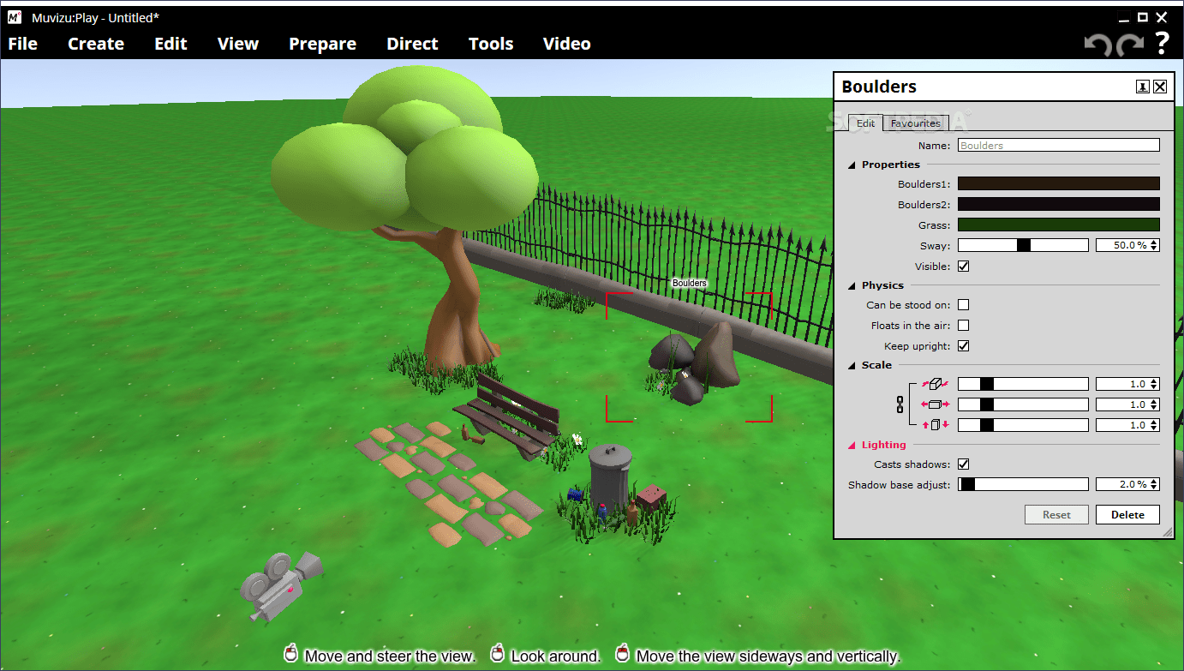Open the Boulders1 color swatch
This screenshot has width=1184, height=671.
pos(1058,183)
